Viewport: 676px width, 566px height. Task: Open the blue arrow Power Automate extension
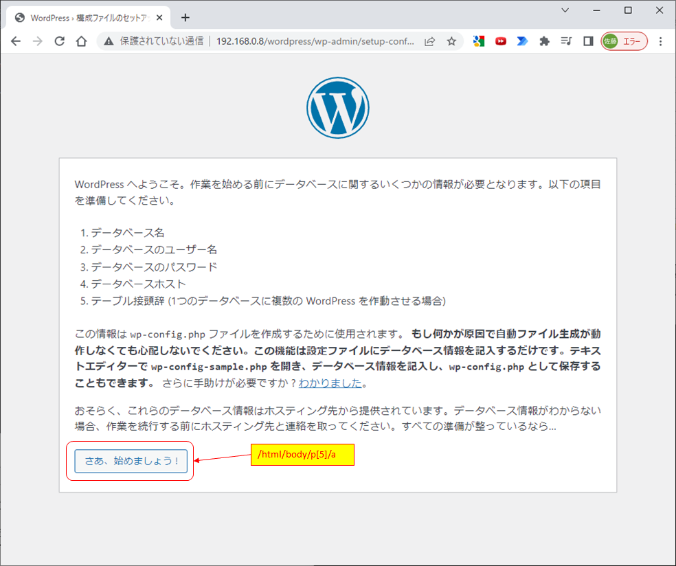coord(522,41)
